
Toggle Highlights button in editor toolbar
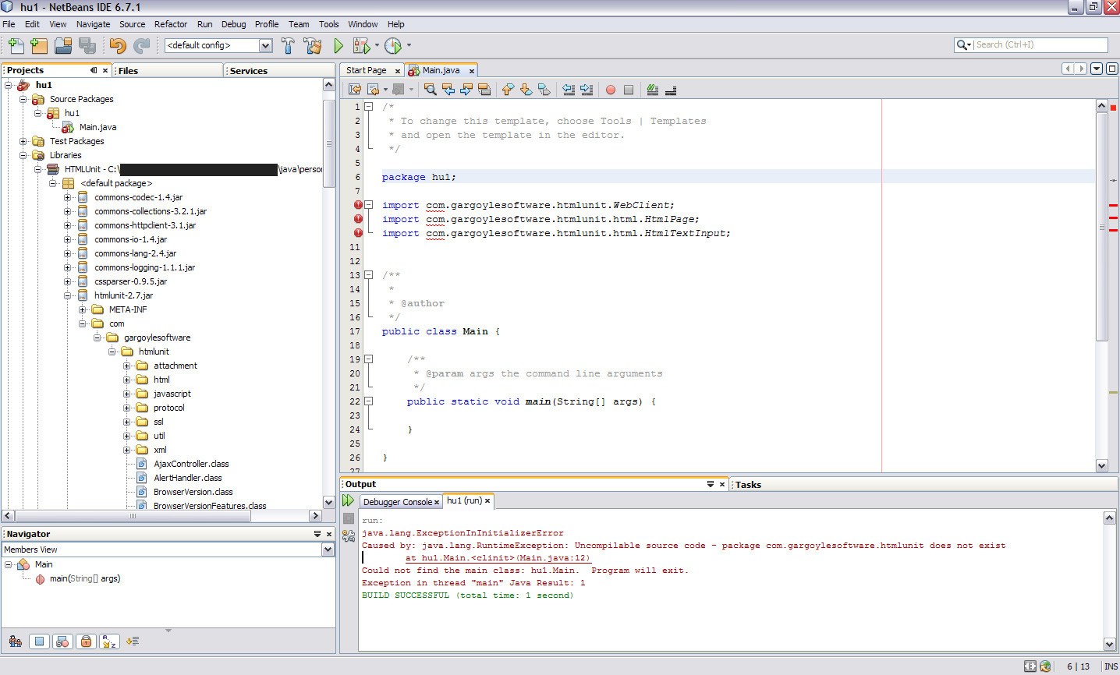click(484, 90)
